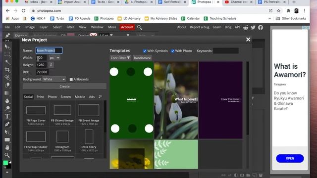This screenshot has width=317, height=178.
Task: Select the Type tool
Action: 7,116
